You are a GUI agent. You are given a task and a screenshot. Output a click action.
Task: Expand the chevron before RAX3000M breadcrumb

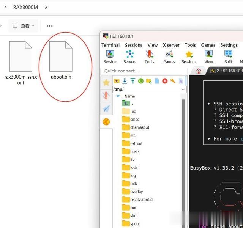[5, 7]
